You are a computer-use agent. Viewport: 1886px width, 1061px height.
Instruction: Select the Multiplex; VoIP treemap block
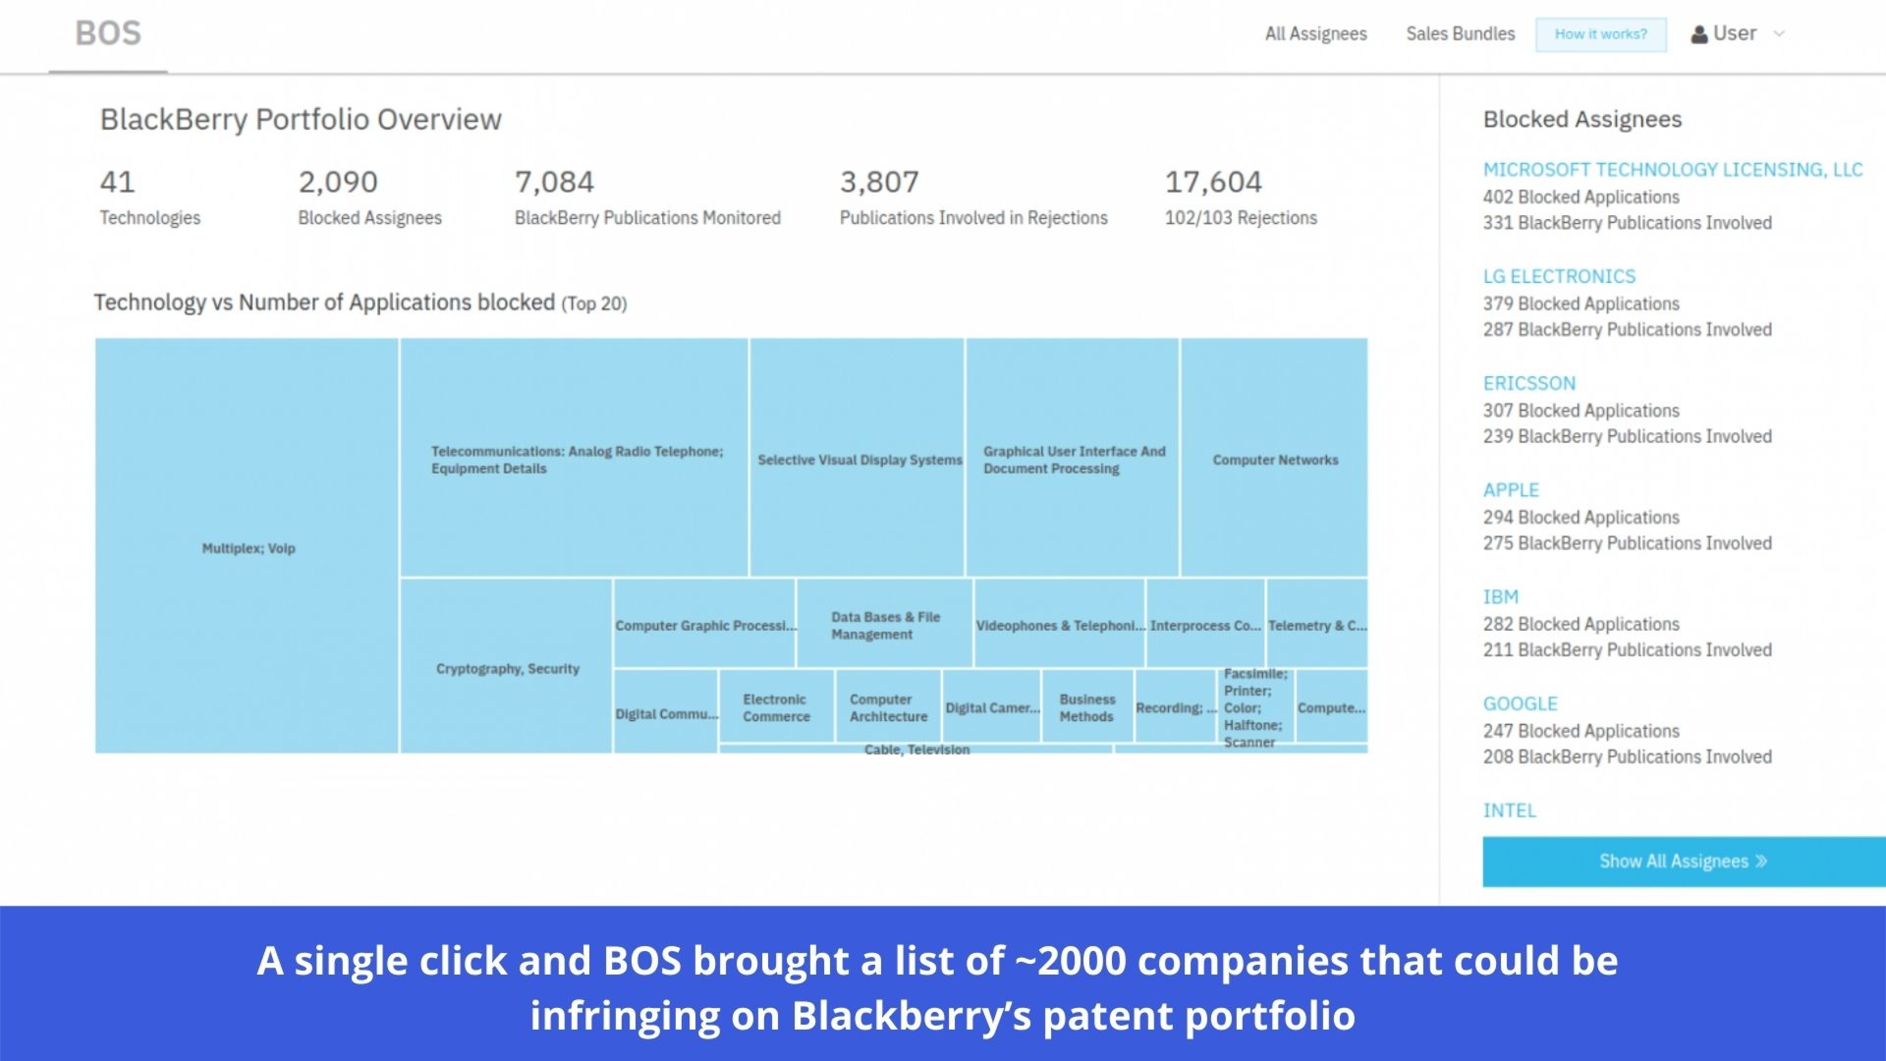point(248,546)
